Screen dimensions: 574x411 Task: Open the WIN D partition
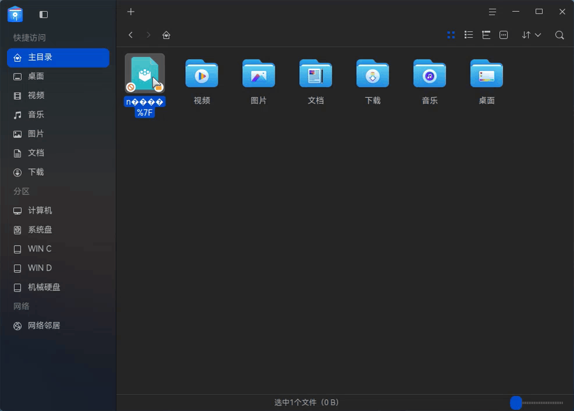click(58, 268)
